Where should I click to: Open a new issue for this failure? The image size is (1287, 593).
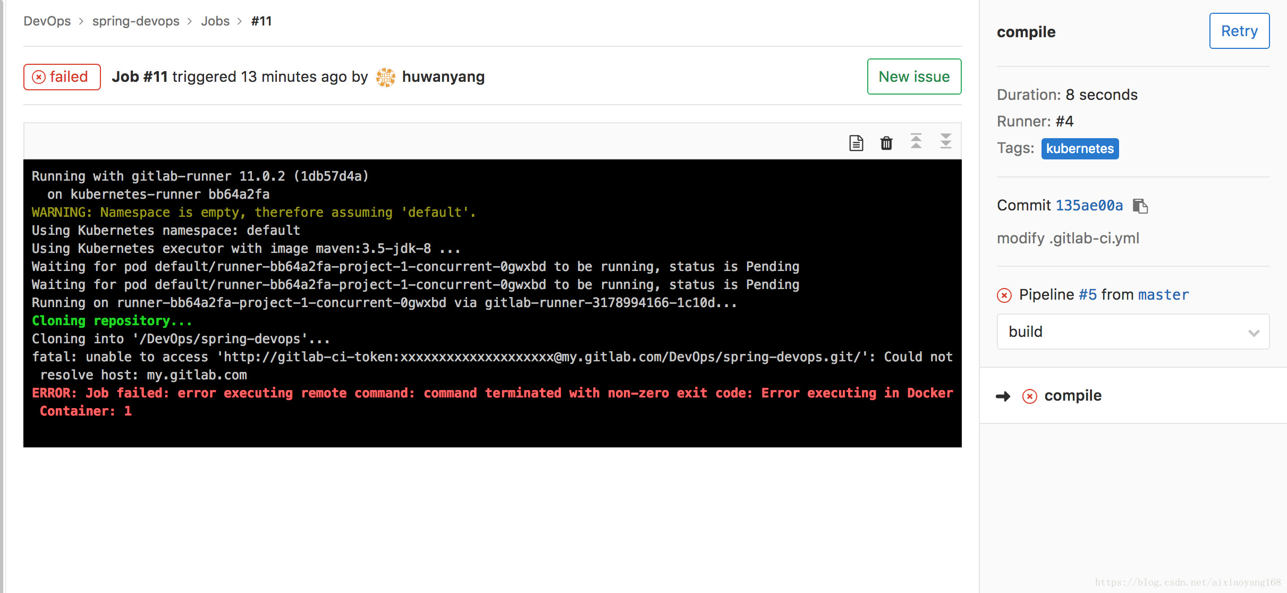[913, 77]
